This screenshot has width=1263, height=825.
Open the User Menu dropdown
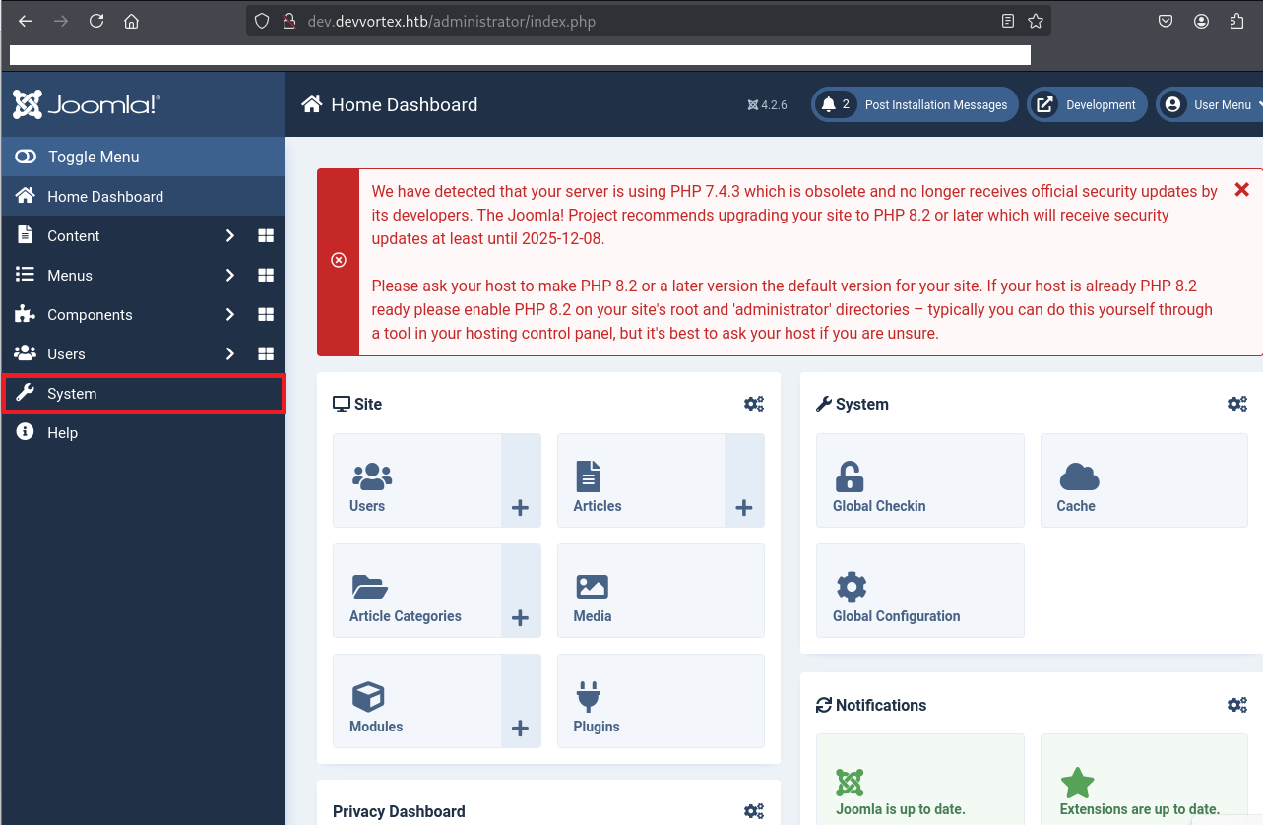[x=1212, y=105]
